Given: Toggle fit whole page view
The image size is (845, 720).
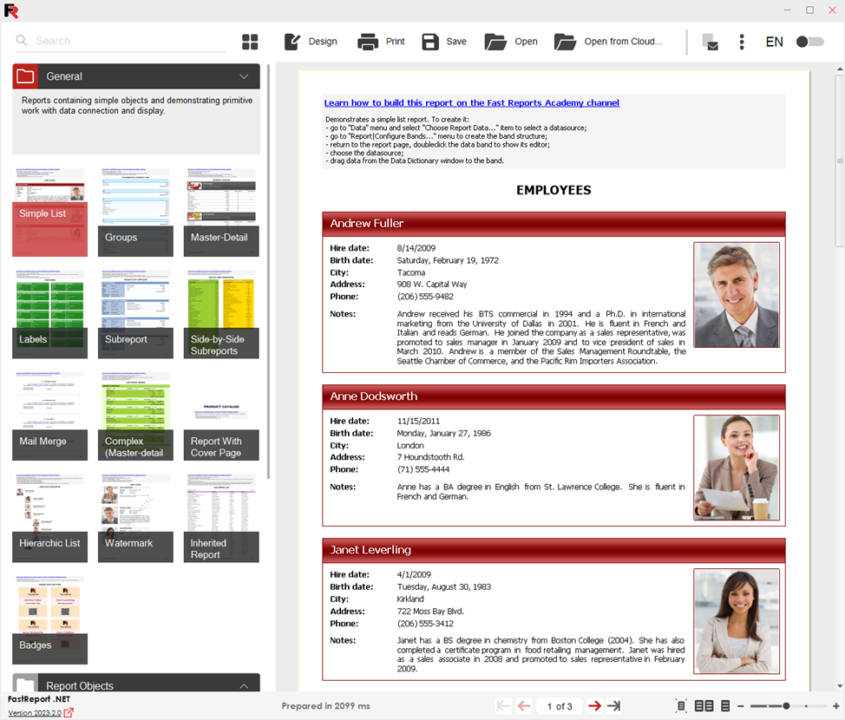Looking at the screenshot, I should [x=681, y=706].
